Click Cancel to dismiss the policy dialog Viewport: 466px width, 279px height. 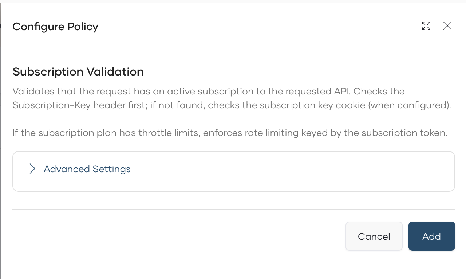(374, 236)
